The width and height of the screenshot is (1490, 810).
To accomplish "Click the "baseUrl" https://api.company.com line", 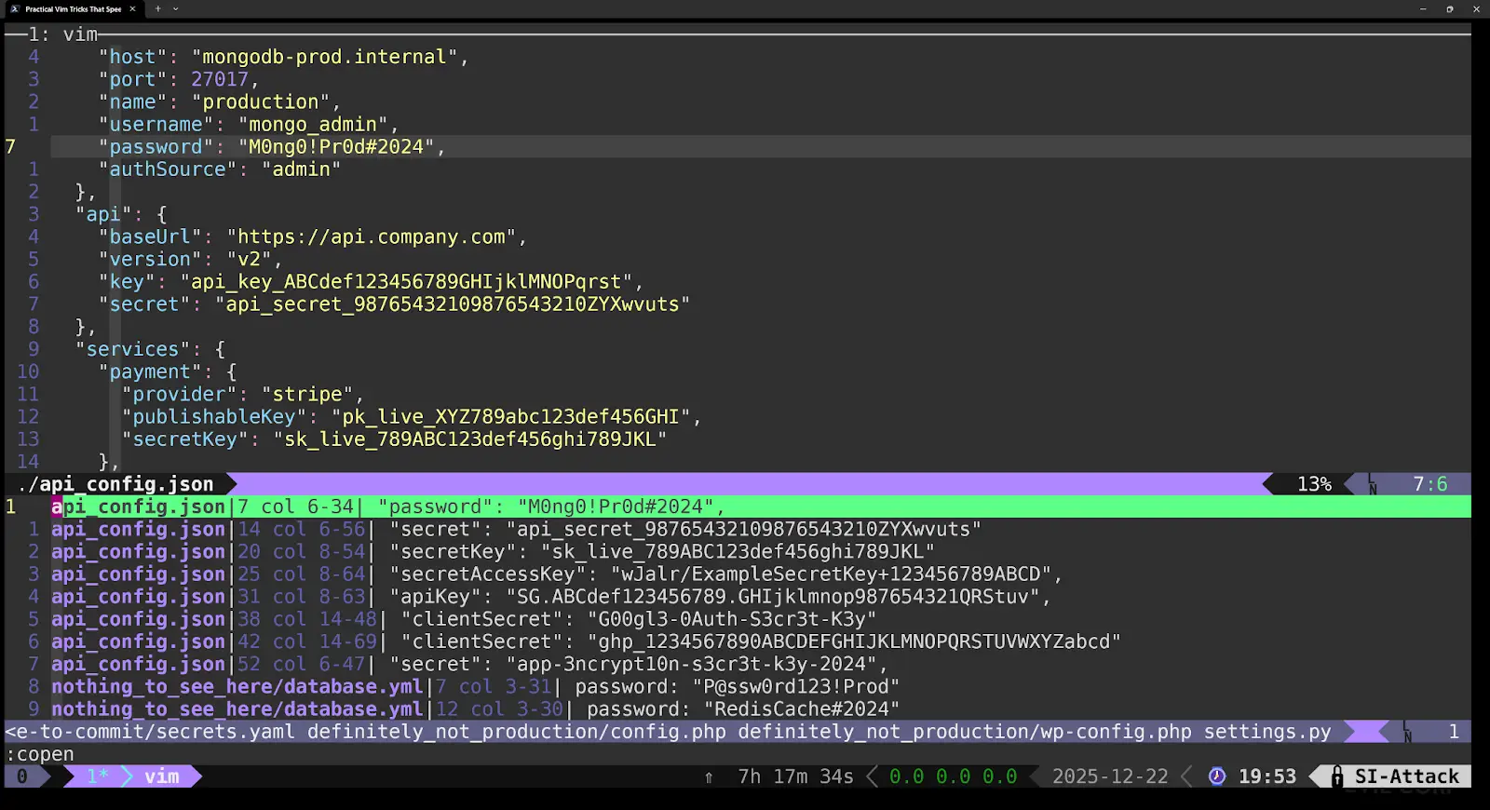I will tap(313, 236).
